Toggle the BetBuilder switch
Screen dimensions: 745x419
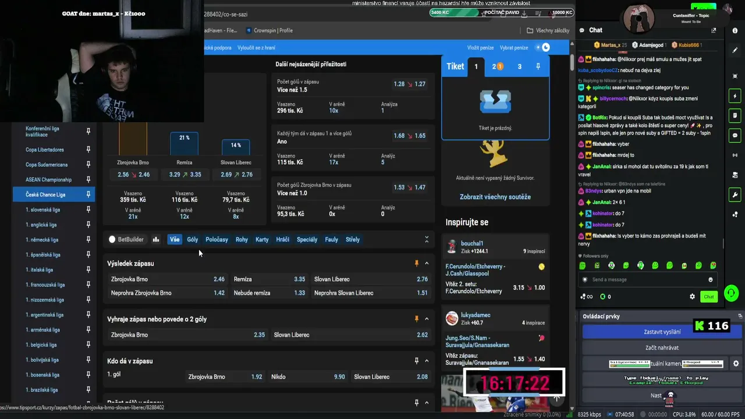[x=112, y=239]
